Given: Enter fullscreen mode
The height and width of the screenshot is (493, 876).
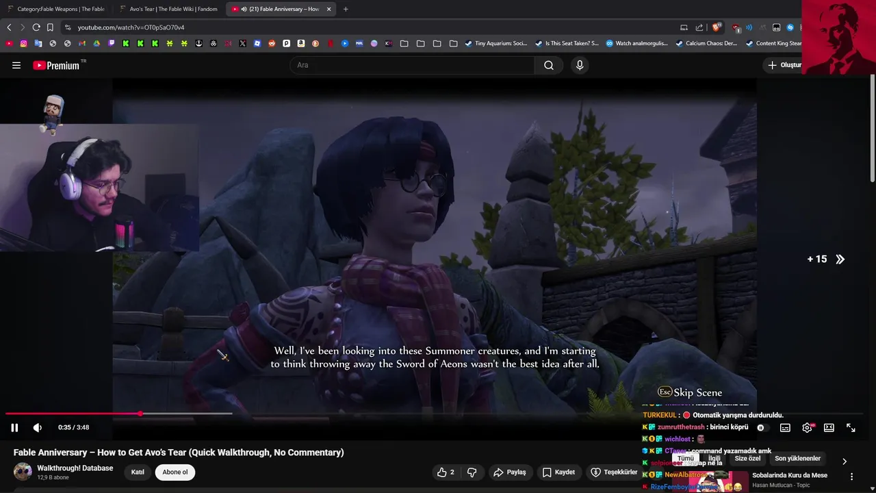Looking at the screenshot, I should (851, 427).
